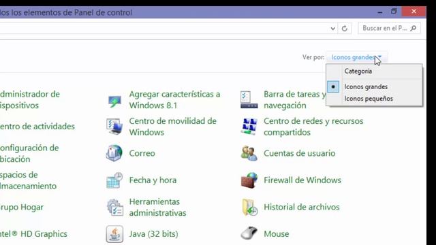Open the Cuentas de usuario people icon
The width and height of the screenshot is (436, 245).
249,153
